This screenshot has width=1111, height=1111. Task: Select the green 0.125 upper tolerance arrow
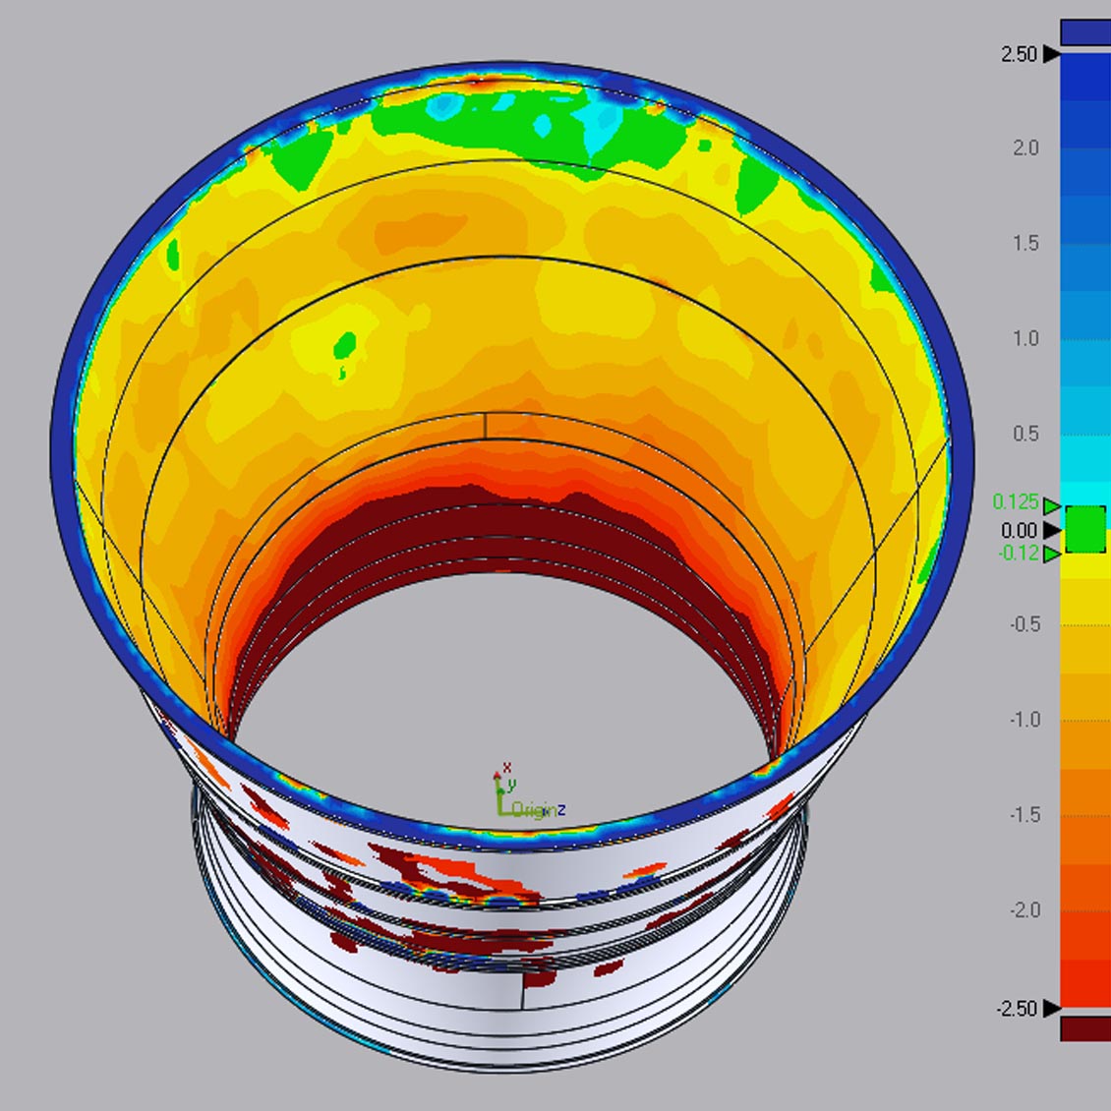pos(1051,506)
